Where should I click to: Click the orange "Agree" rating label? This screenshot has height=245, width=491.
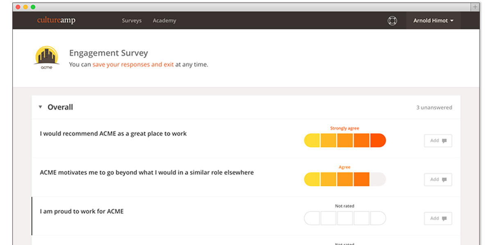[345, 167]
